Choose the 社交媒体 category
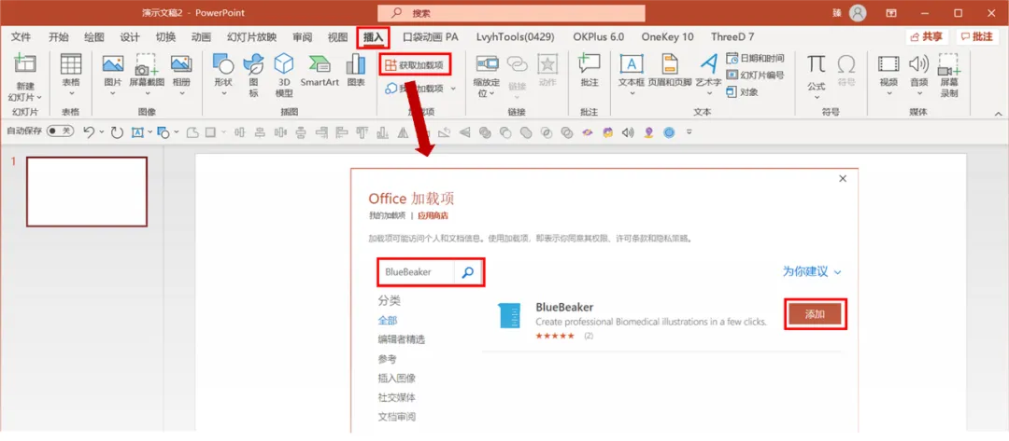The image size is (1009, 441). (x=396, y=397)
